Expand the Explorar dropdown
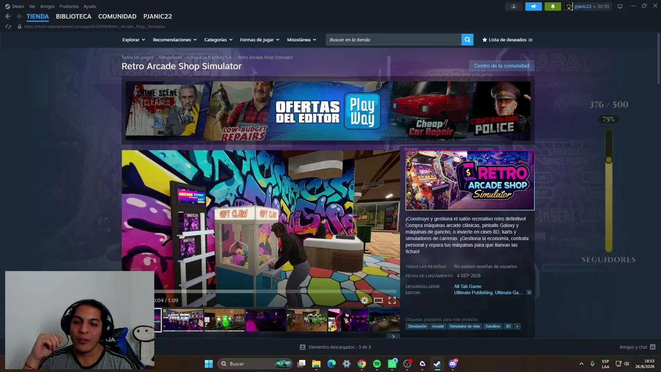661x372 pixels. coord(134,40)
